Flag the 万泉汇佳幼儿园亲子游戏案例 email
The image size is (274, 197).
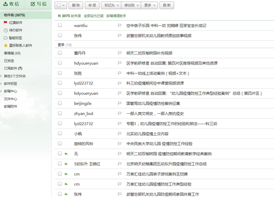(x=119, y=174)
